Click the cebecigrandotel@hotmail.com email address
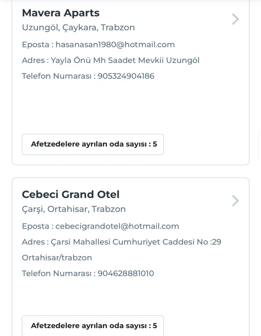 click(x=117, y=226)
